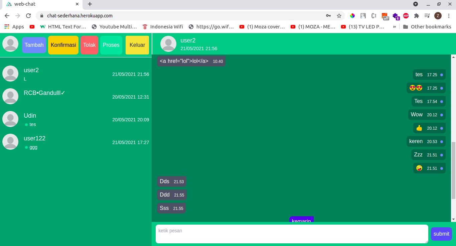The width and height of the screenshot is (456, 246).
Task: Click the chat scrollbar up arrow
Action: pos(453,57)
